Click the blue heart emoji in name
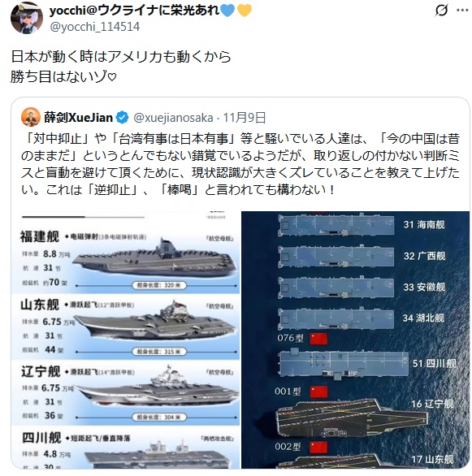 click(227, 11)
